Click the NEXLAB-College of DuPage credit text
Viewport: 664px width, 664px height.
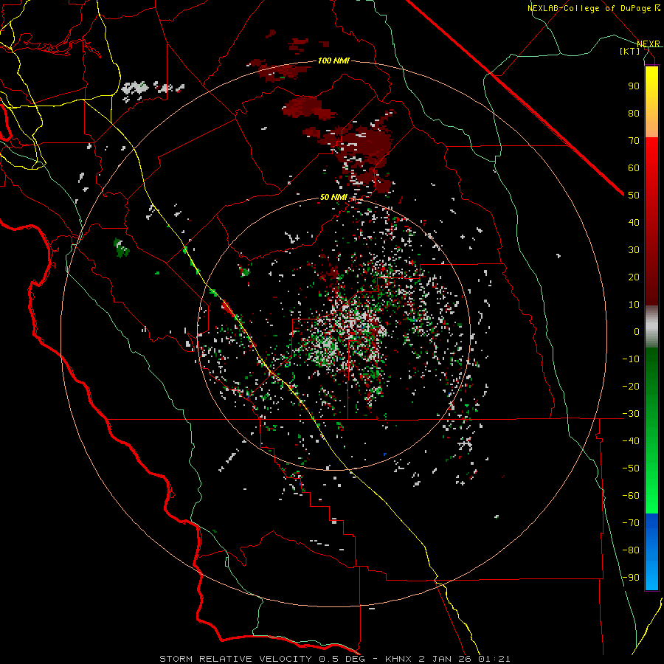590,8
